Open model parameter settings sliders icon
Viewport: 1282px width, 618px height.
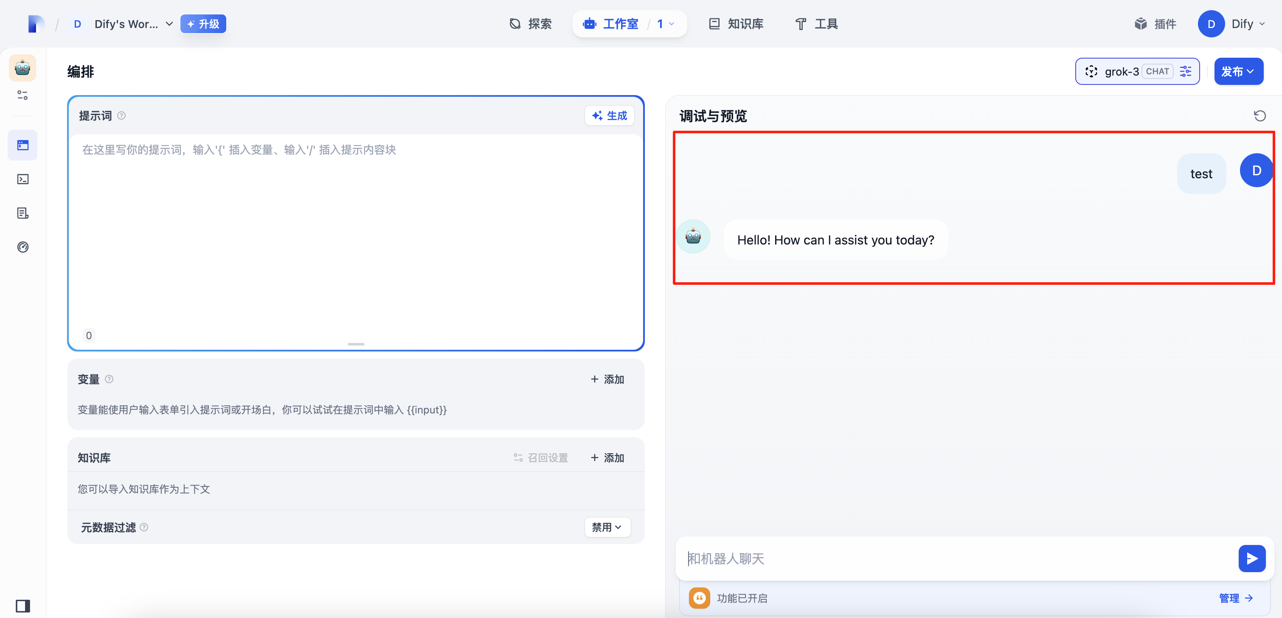click(1186, 71)
